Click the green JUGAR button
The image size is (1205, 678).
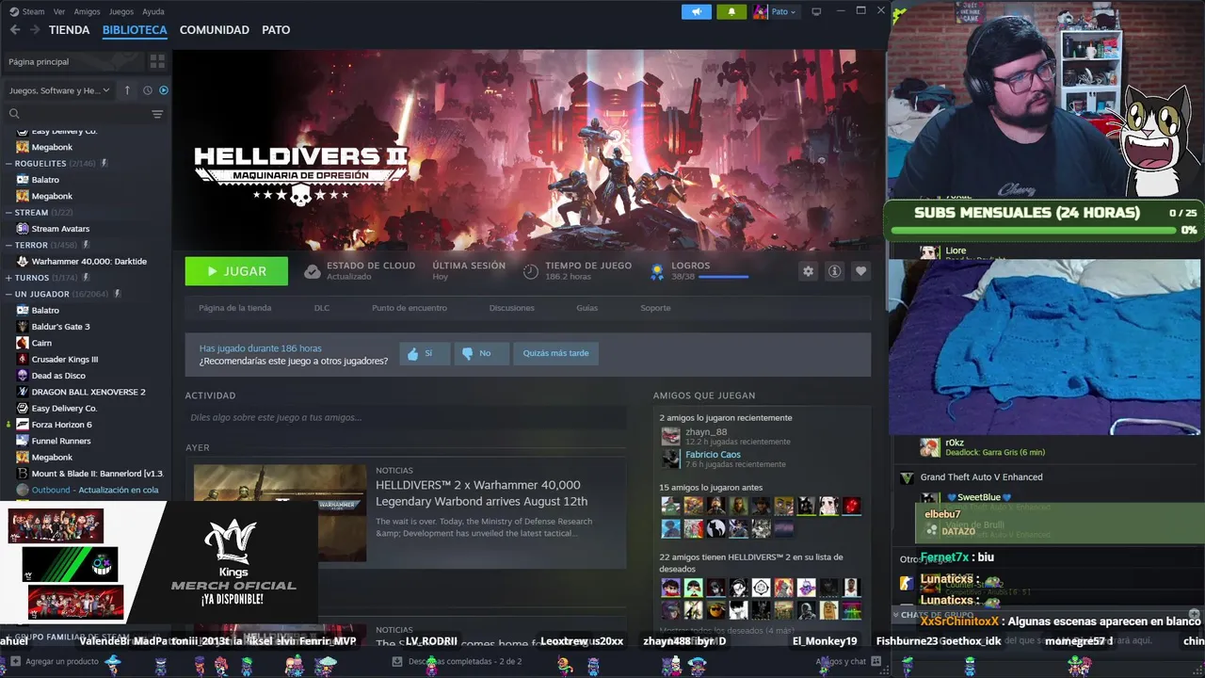click(x=236, y=271)
